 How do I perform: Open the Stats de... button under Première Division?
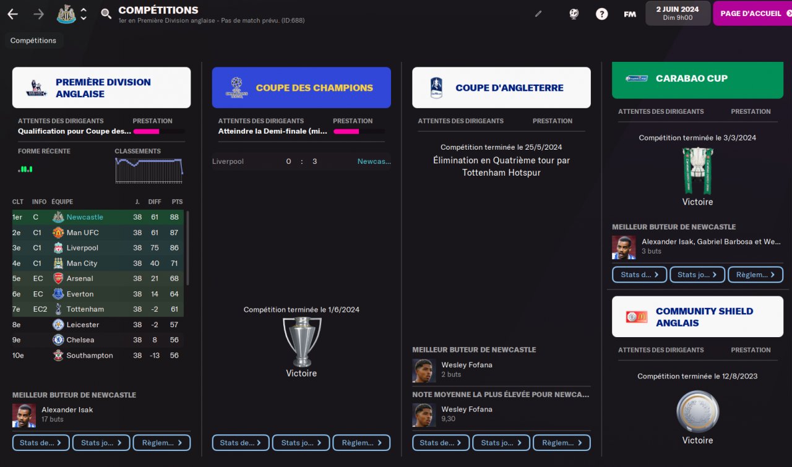41,443
